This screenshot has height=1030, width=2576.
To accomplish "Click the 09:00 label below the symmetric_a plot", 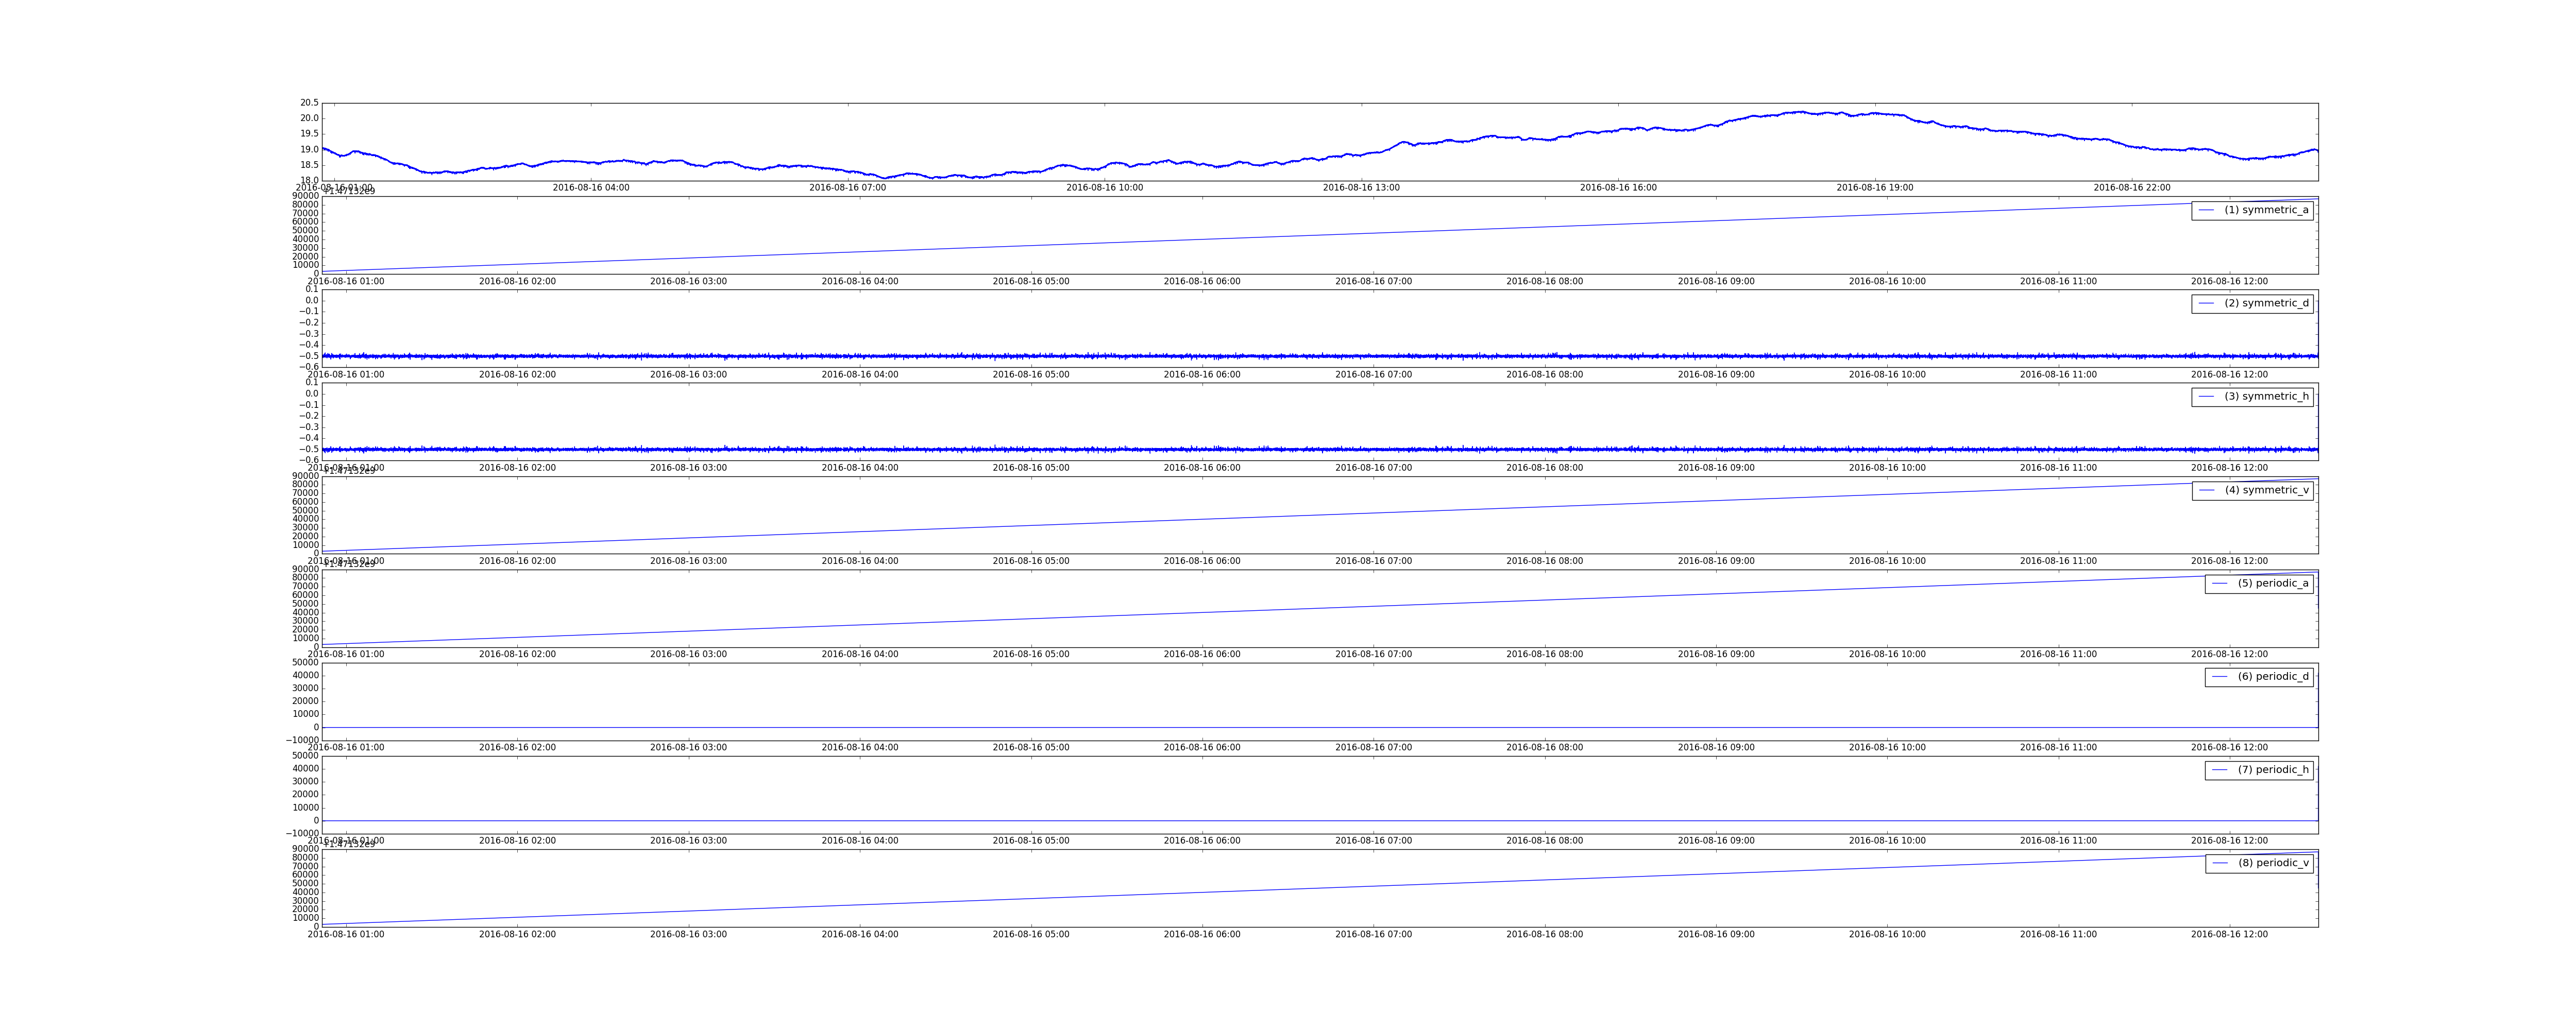I will 1716,282.
